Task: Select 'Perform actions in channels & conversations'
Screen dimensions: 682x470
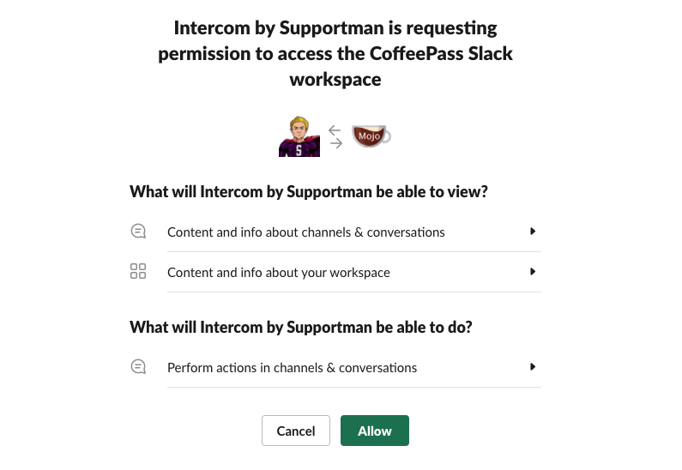Action: (x=292, y=368)
